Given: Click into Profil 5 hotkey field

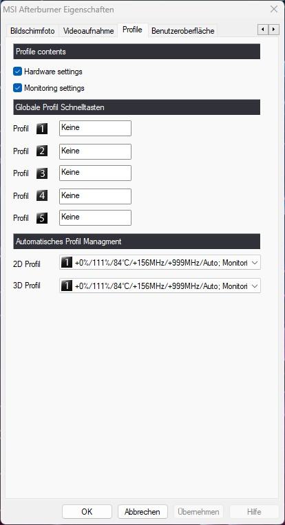Looking at the screenshot, I should pos(96,217).
